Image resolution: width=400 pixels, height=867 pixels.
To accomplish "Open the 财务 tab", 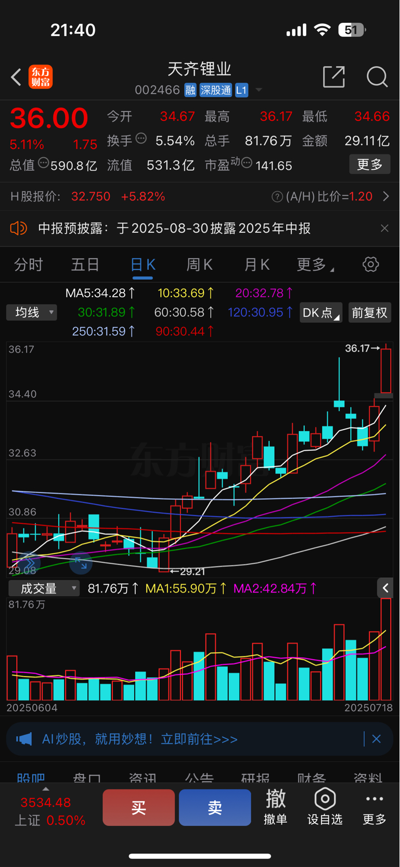I will tap(312, 778).
